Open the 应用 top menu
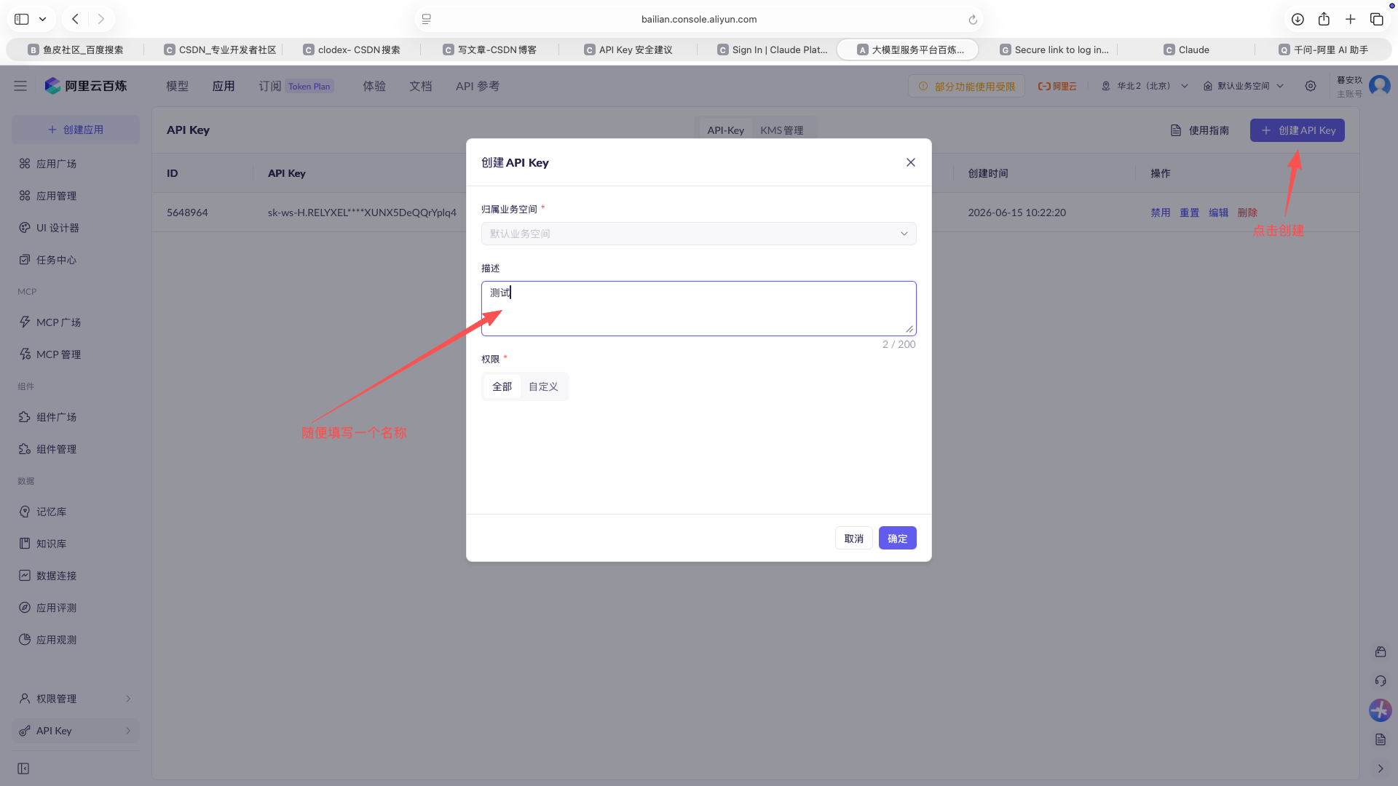1398x786 pixels. (224, 86)
